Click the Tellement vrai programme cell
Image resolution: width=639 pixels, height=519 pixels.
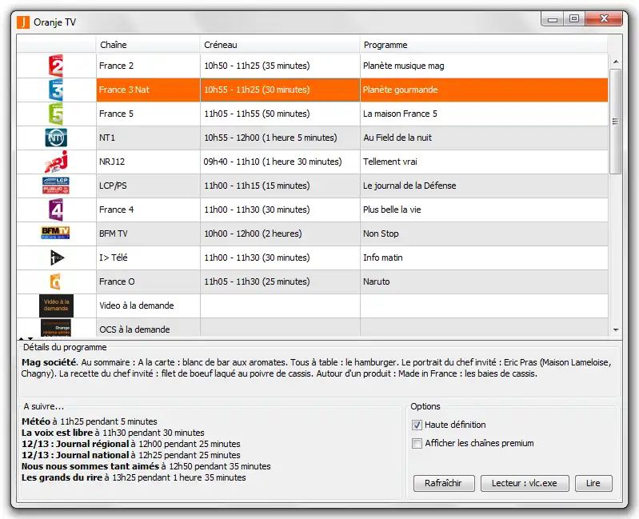tap(484, 162)
